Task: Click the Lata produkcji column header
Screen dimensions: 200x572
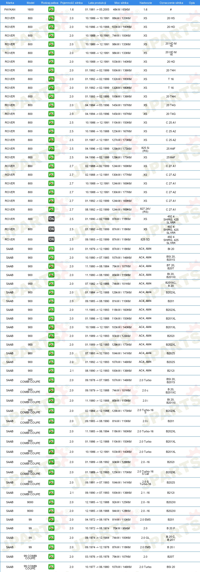Action: coord(97,3)
